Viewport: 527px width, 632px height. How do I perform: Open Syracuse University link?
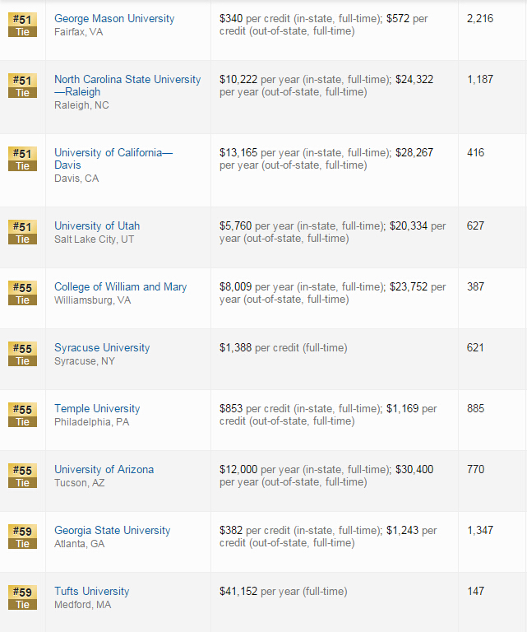point(102,347)
